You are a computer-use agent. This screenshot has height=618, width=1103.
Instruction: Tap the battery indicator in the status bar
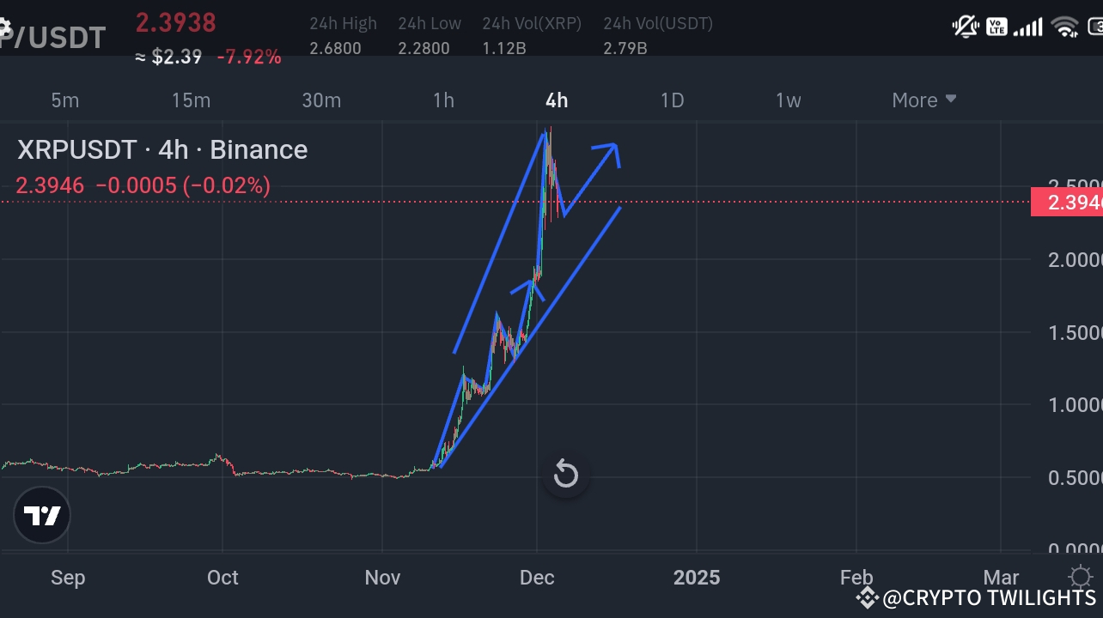coord(1097,27)
